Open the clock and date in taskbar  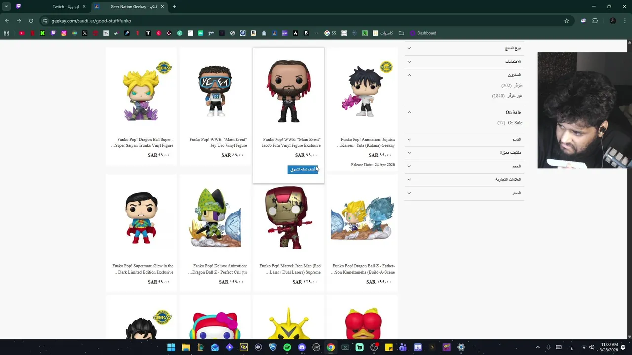click(609, 347)
